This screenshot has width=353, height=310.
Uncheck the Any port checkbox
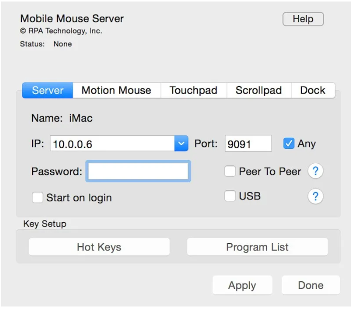coord(288,143)
